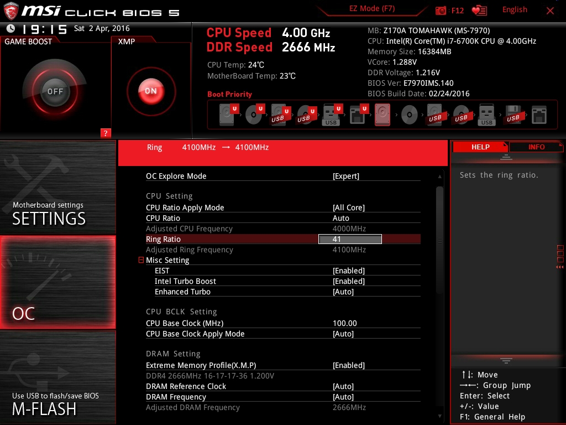Click the UEFI USB key boot icon
Viewport: 566px width, 425px height.
click(332, 115)
